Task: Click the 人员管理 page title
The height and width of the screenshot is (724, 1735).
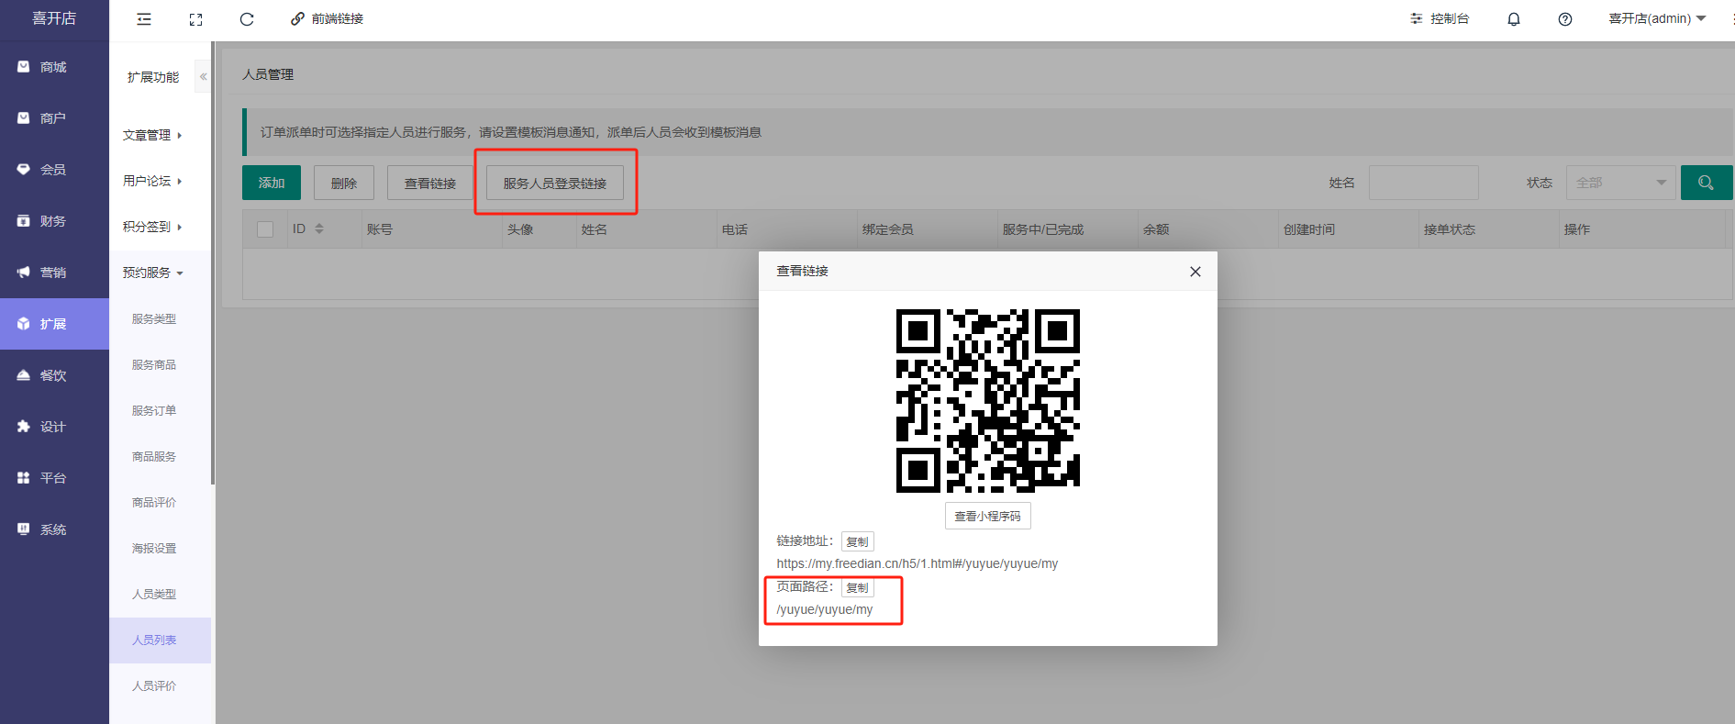Action: (x=268, y=74)
